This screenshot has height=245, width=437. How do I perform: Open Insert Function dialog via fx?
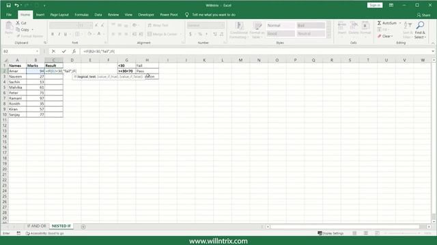(x=74, y=52)
